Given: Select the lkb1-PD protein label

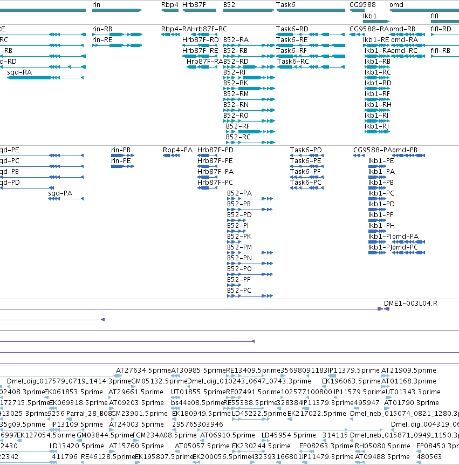Looking at the screenshot, I should (x=381, y=204).
